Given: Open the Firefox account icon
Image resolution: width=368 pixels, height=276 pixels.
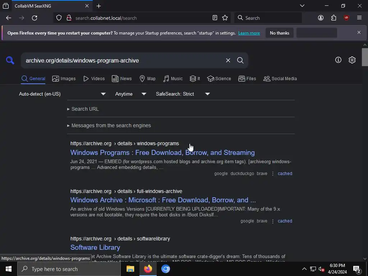Looking at the screenshot, I should click(321, 18).
